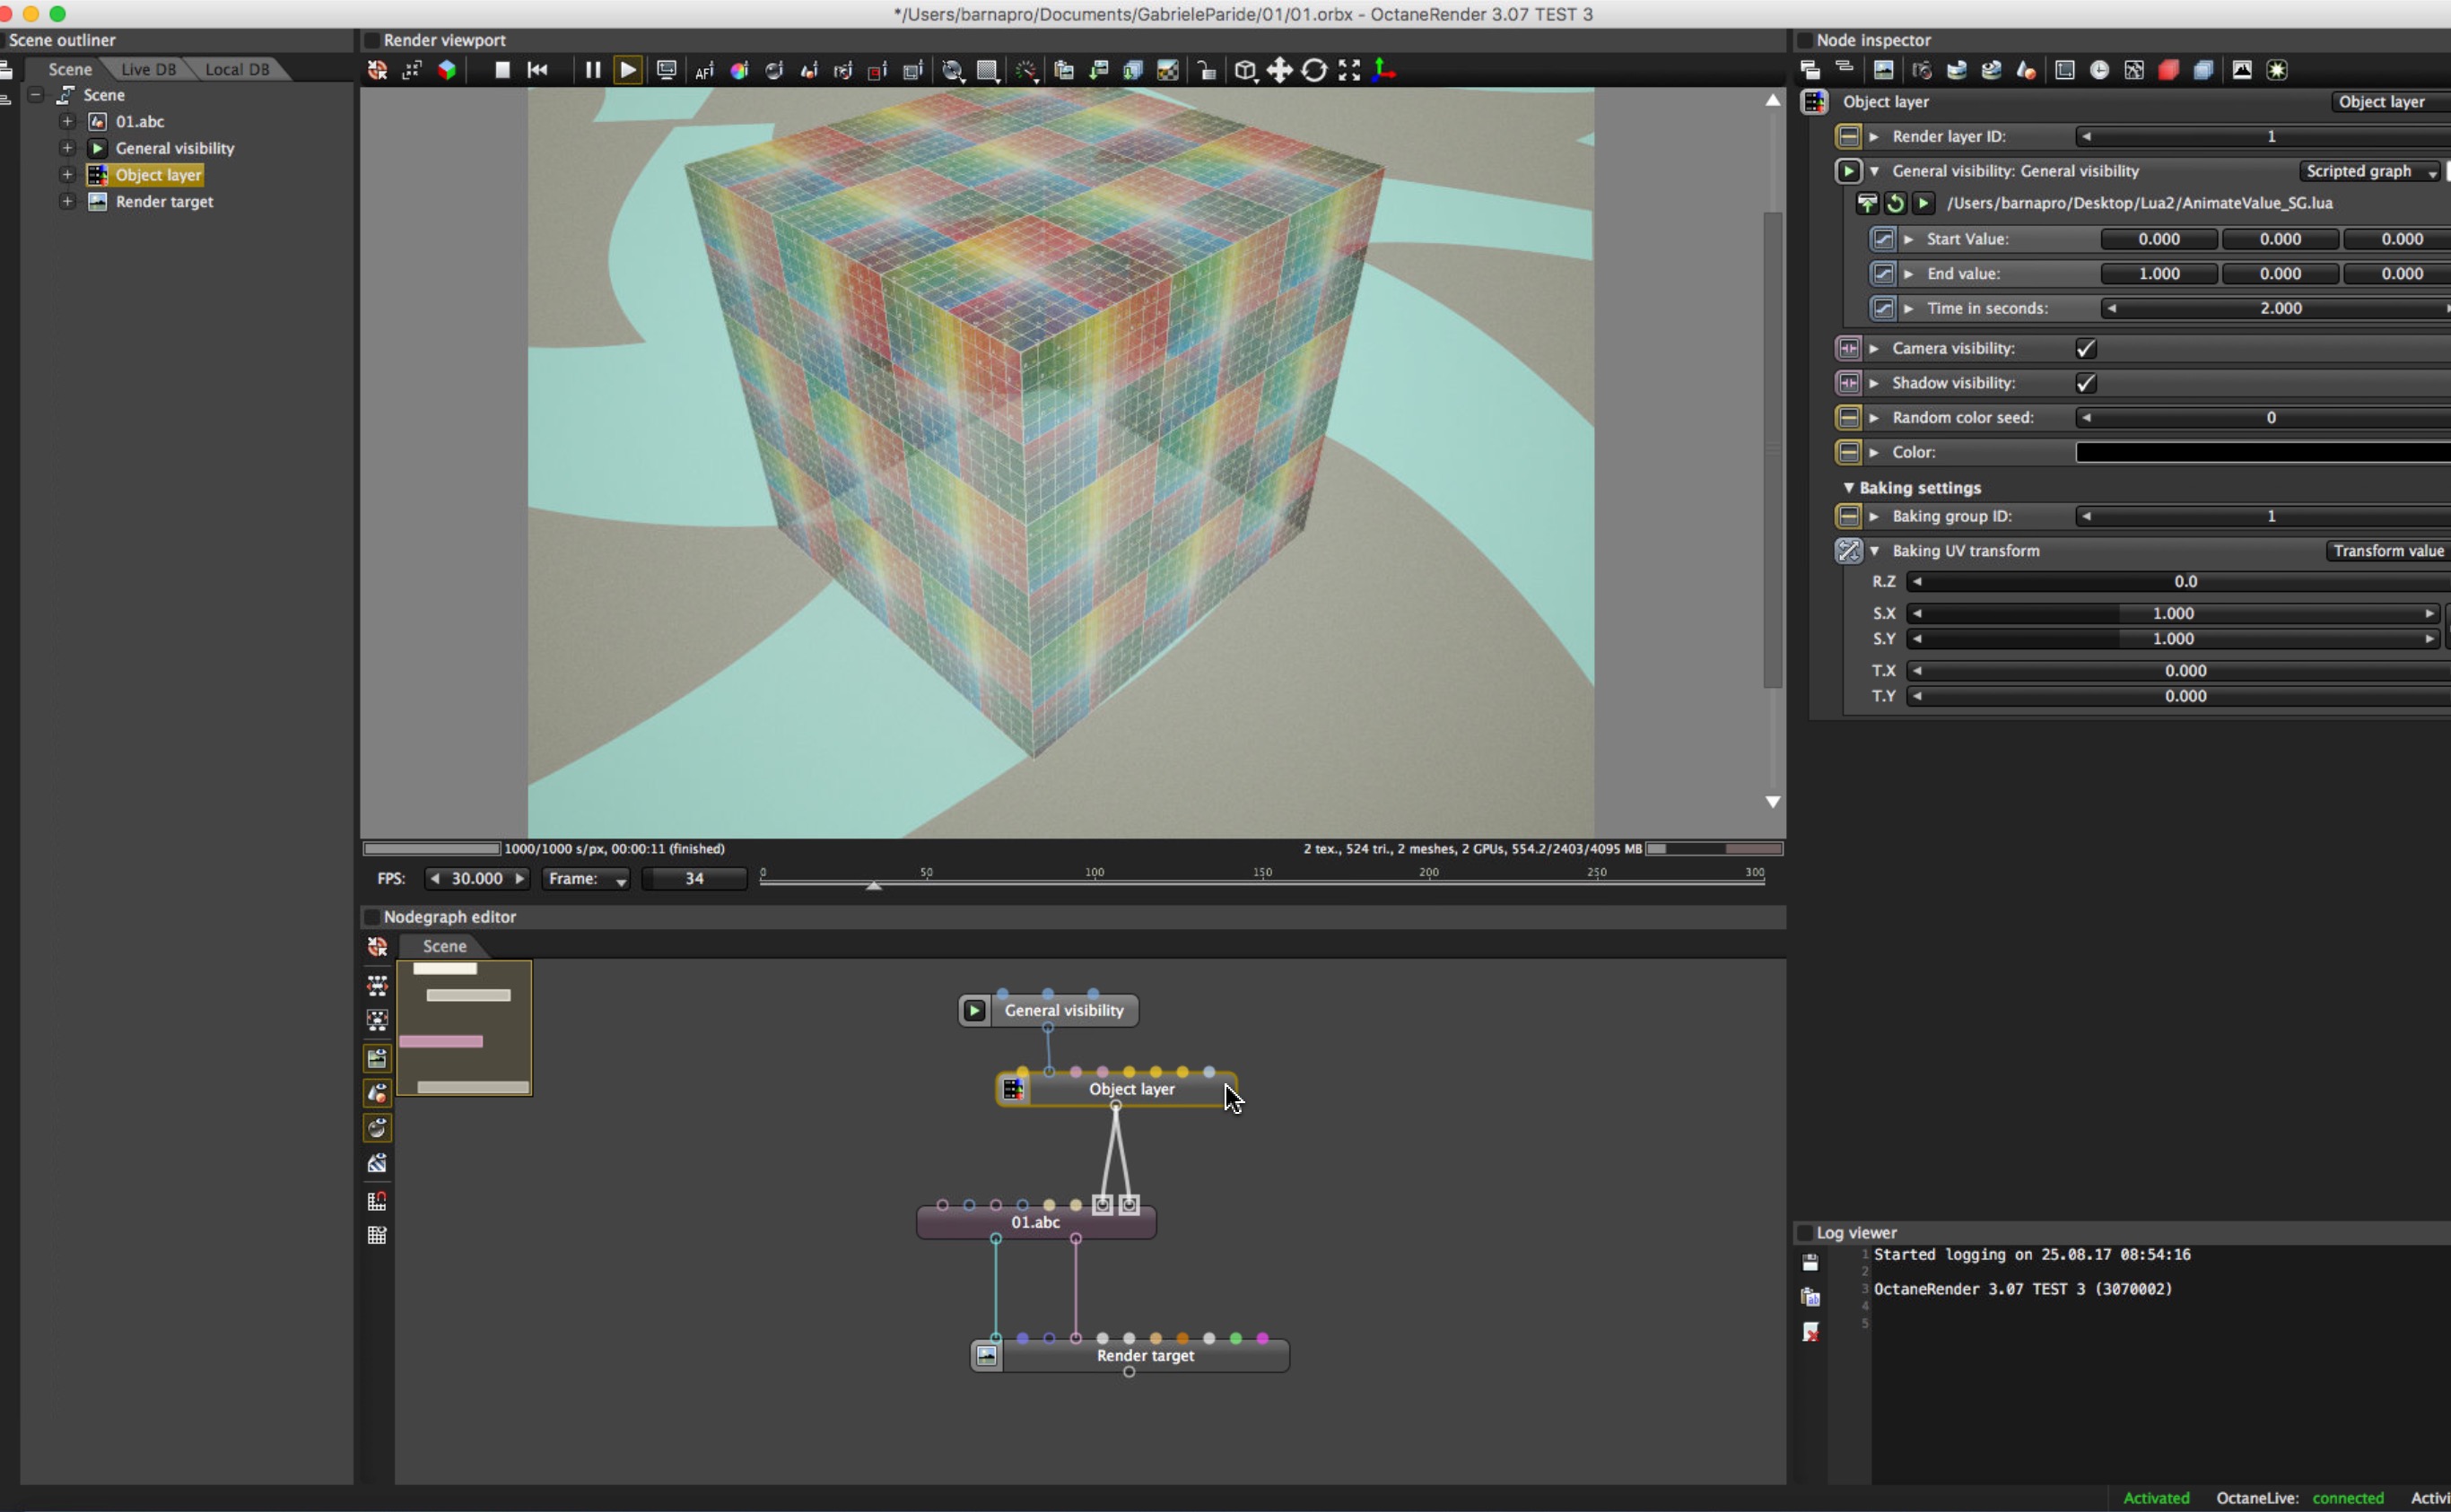Uncheck the Camera visibility checkbox
Screen dimensions: 2451x1512
click(2086, 348)
